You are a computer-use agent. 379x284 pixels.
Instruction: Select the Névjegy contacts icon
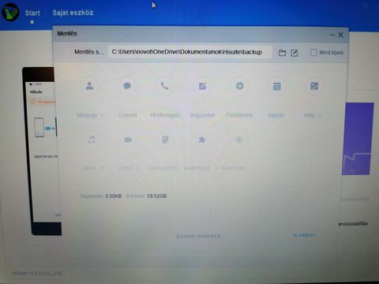click(x=89, y=86)
